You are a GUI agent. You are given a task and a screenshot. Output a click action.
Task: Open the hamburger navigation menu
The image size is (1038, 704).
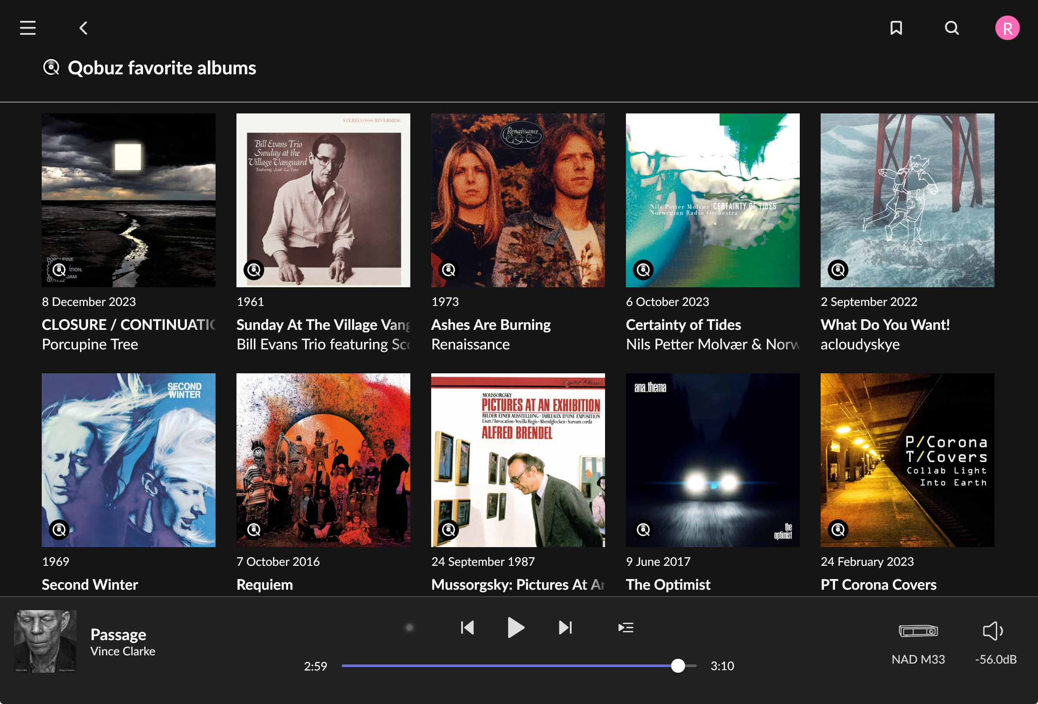point(28,28)
